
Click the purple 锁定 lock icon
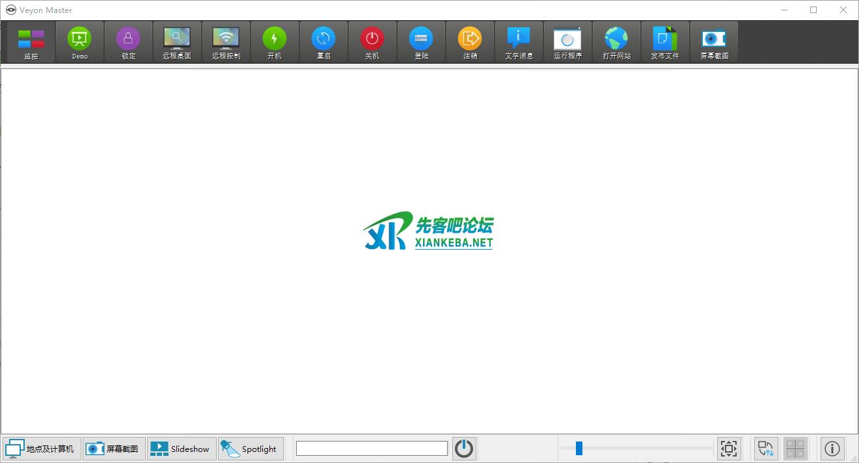[128, 42]
